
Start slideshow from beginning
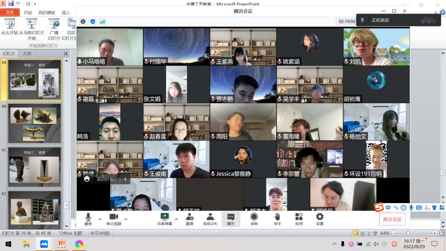pos(9,27)
